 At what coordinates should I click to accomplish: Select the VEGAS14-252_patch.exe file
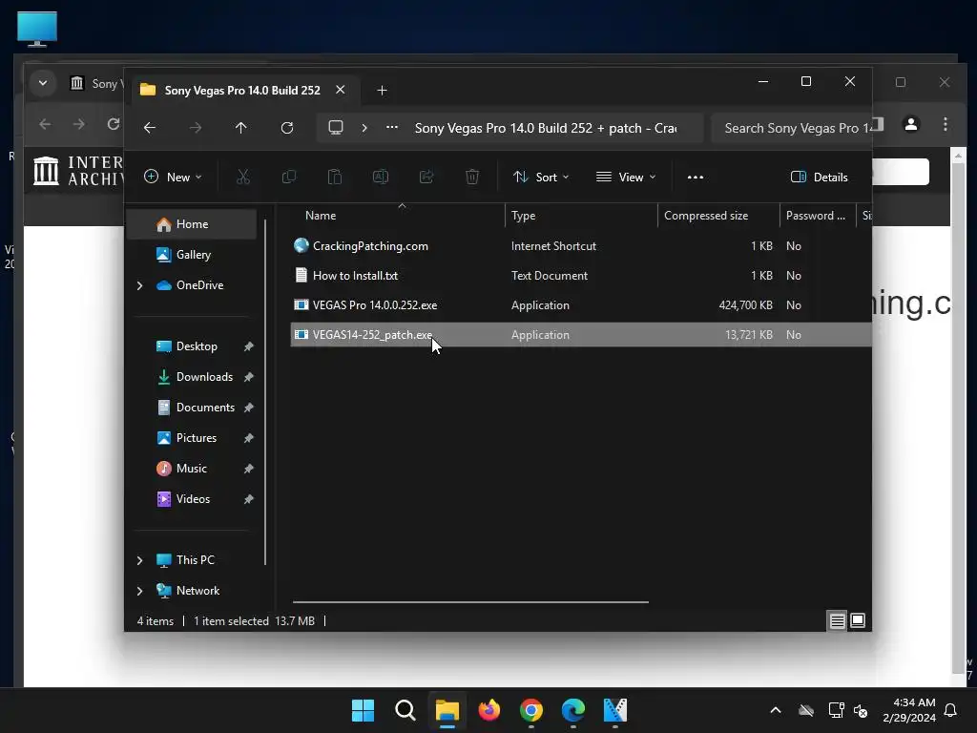pyautogui.click(x=581, y=335)
